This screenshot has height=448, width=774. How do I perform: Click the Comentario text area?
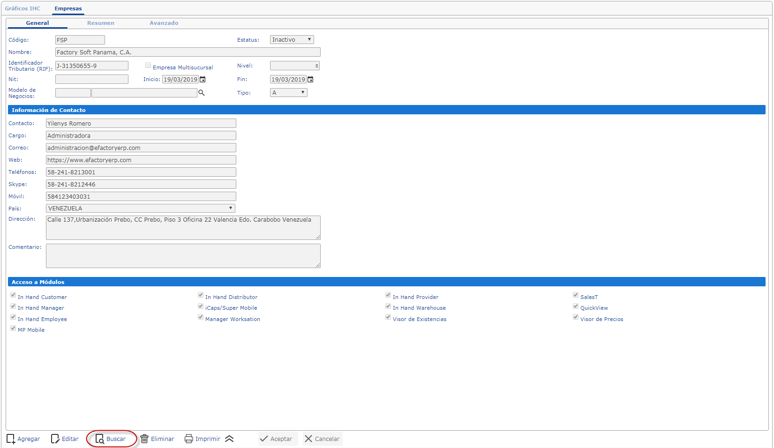coord(183,256)
